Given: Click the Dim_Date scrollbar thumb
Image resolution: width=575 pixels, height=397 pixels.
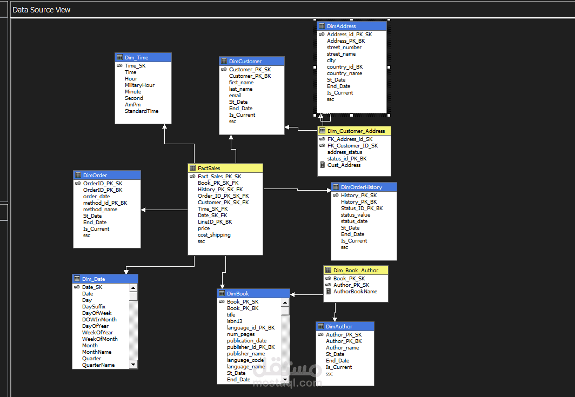Looking at the screenshot, I should [x=133, y=296].
